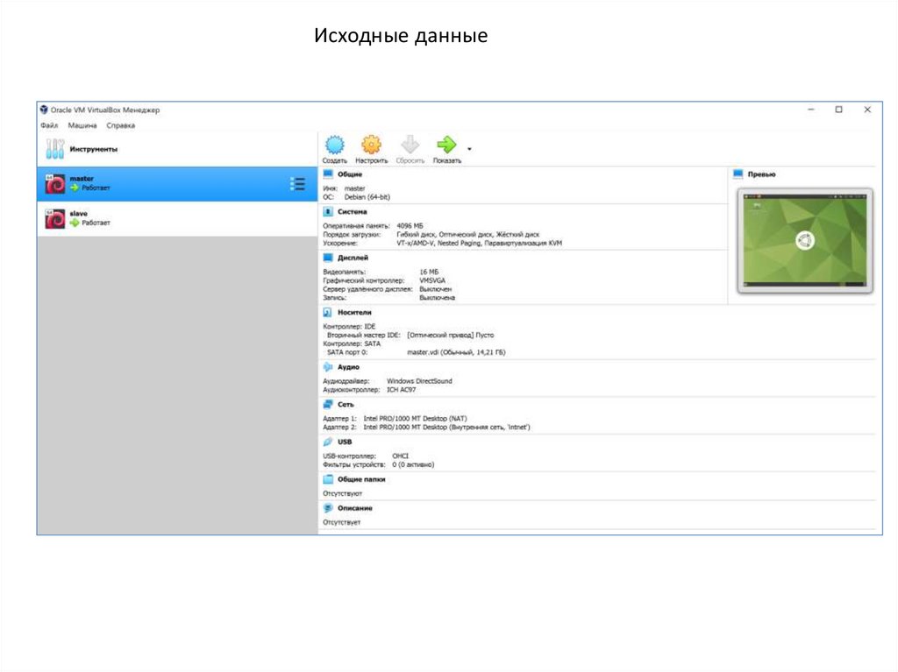Click the 'Windows DirectSound' audio driver value
The image size is (898, 672).
coord(419,381)
